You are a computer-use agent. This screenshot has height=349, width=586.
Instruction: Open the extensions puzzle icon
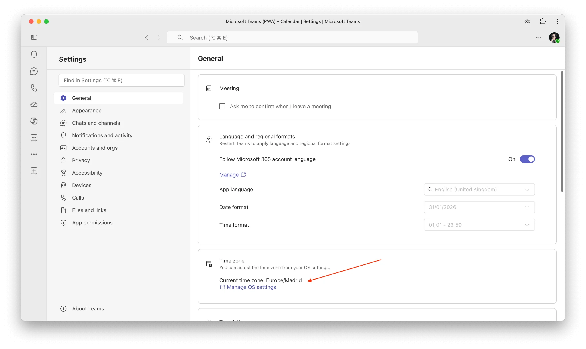tap(543, 21)
